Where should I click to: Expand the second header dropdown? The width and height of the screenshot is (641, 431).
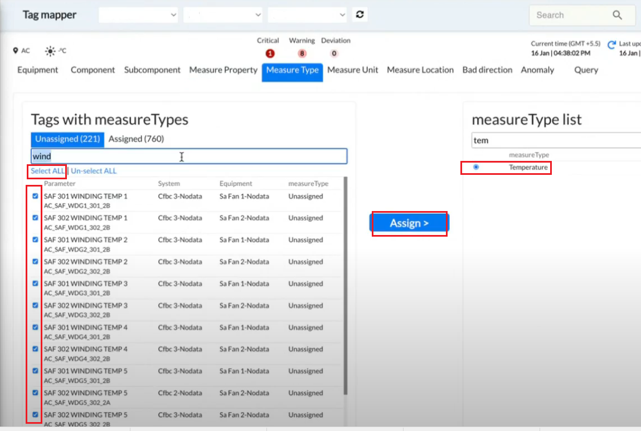tap(223, 15)
